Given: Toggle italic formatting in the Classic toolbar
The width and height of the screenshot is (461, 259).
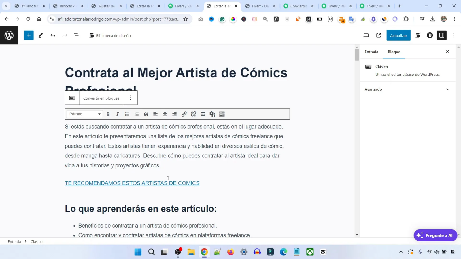Looking at the screenshot, I should pyautogui.click(x=118, y=114).
